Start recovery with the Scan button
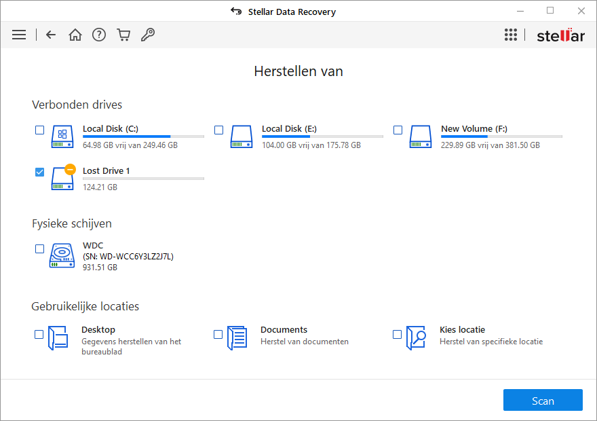This screenshot has height=421, width=597. tap(542, 401)
